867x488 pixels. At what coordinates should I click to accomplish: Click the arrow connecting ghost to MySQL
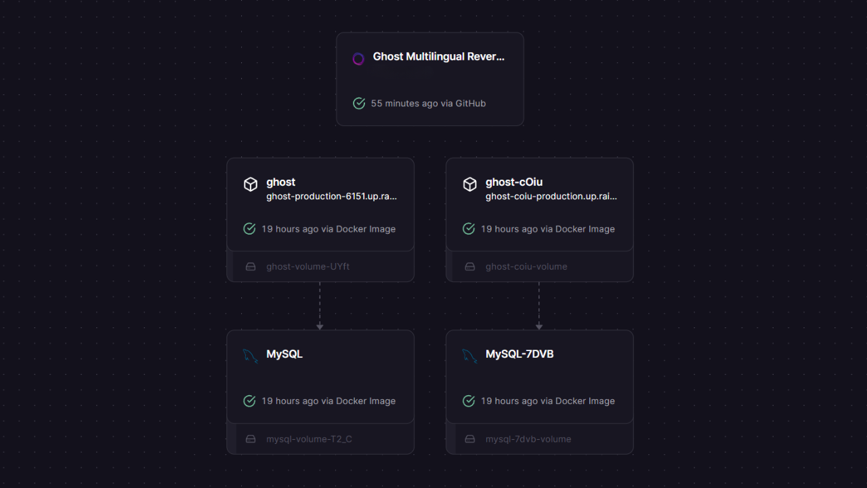pyautogui.click(x=320, y=305)
